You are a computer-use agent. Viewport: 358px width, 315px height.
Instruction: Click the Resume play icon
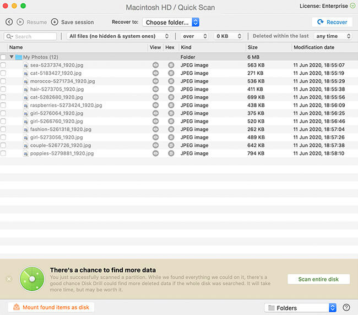(20, 22)
